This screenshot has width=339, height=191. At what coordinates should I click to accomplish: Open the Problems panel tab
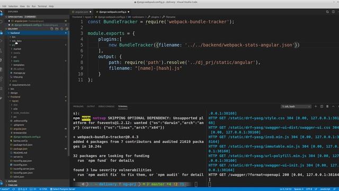(x=78, y=107)
